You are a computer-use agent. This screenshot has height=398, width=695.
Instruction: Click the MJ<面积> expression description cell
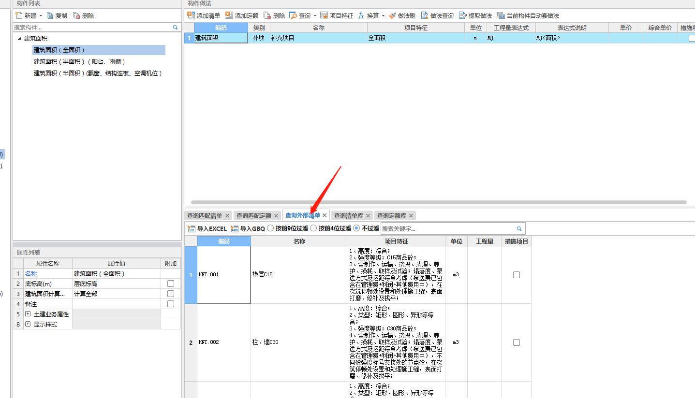click(x=572, y=38)
